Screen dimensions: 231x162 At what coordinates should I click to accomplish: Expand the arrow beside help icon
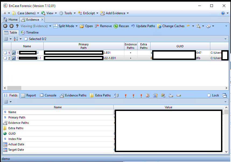click(227, 13)
